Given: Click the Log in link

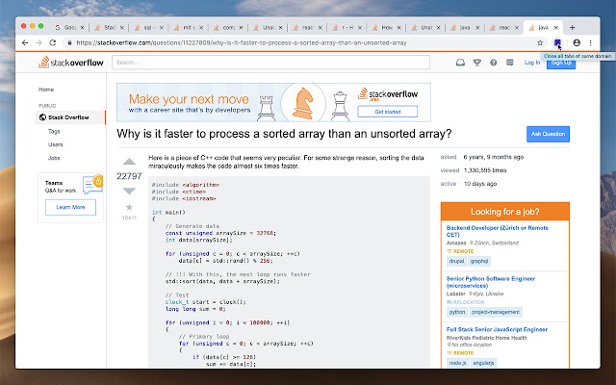Looking at the screenshot, I should (x=532, y=63).
